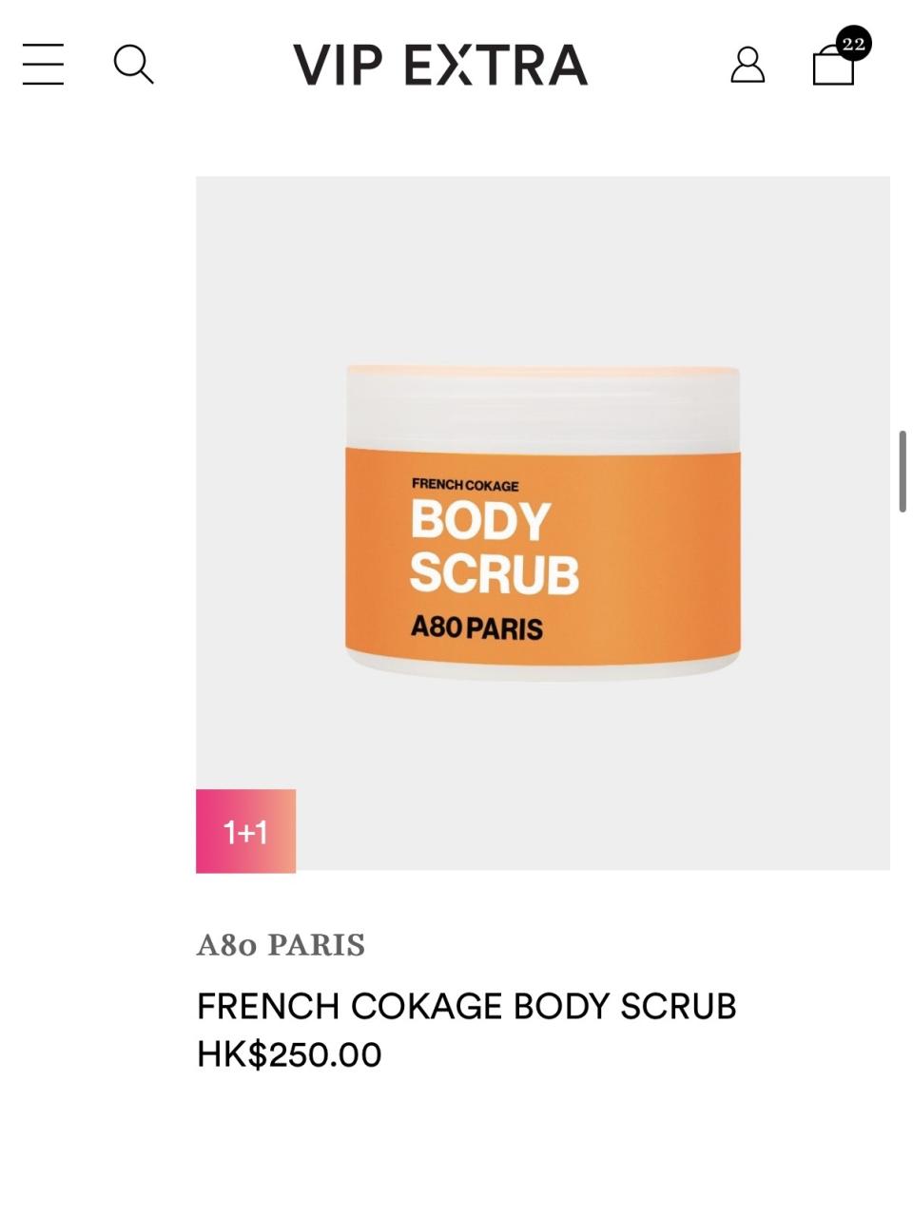Click the white lid of the jar
Screen dimensions: 913x1217
click(543, 406)
